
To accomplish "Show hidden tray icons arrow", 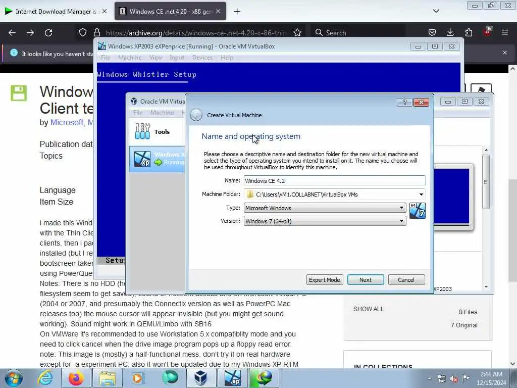I will (429, 379).
